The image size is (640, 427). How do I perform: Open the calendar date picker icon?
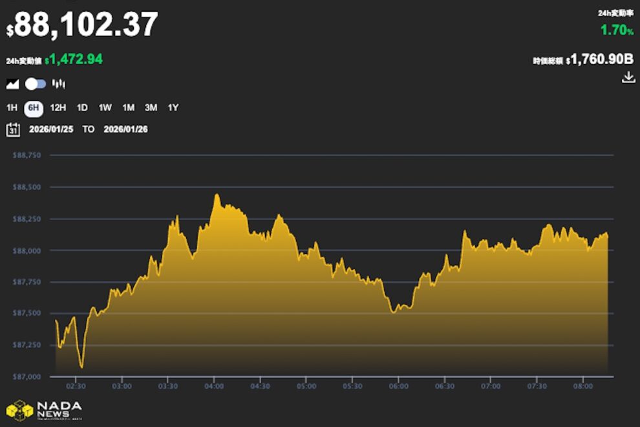[13, 129]
